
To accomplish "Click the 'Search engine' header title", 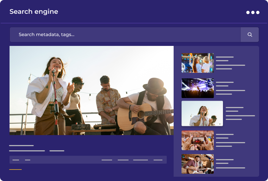I will pos(34,12).
